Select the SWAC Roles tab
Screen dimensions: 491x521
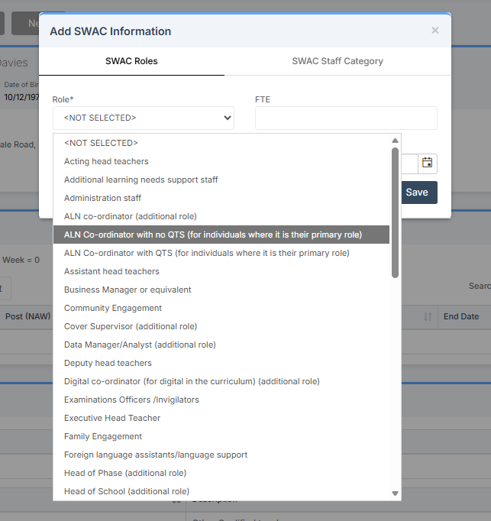pos(131,61)
